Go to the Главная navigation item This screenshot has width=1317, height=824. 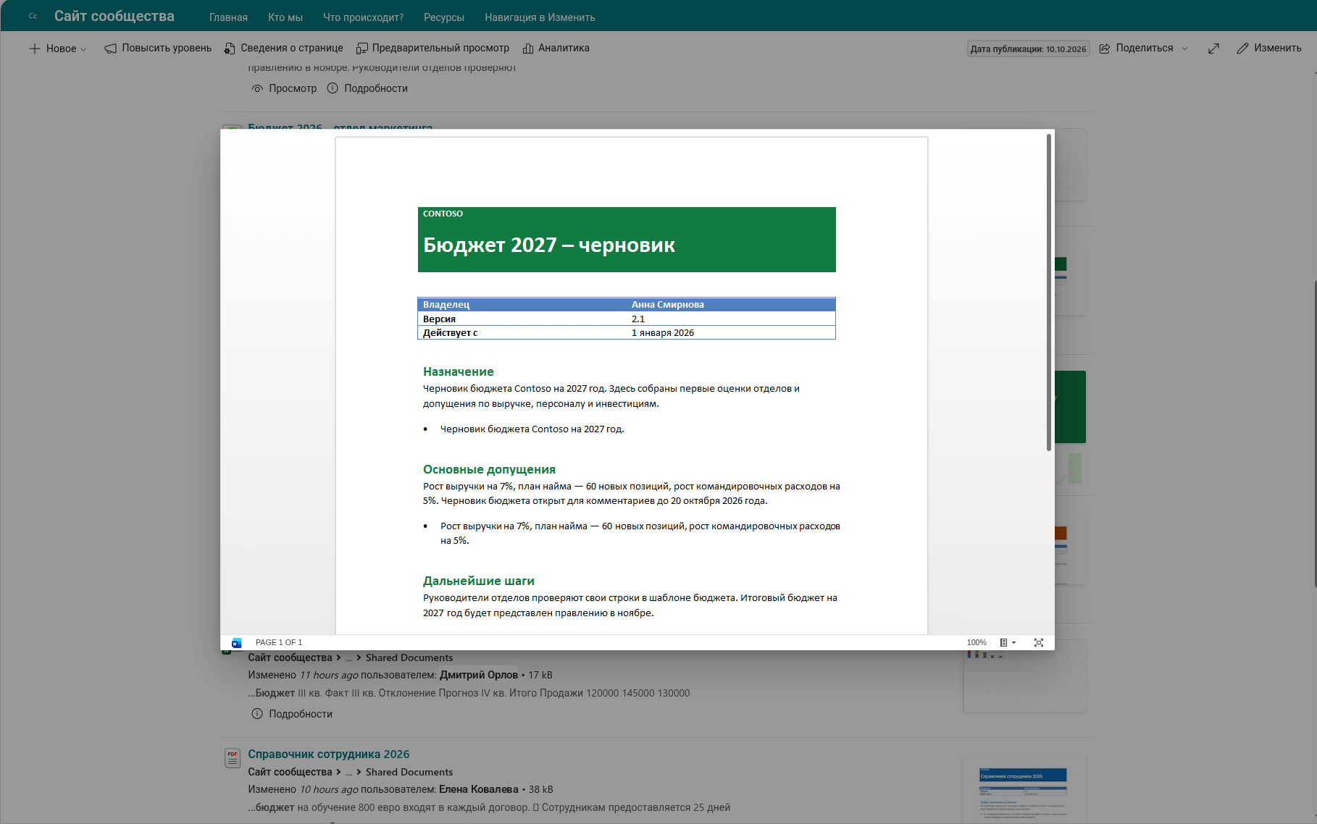[x=228, y=17]
